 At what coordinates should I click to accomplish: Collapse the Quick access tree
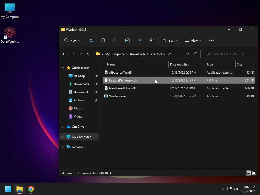(x=62, y=68)
